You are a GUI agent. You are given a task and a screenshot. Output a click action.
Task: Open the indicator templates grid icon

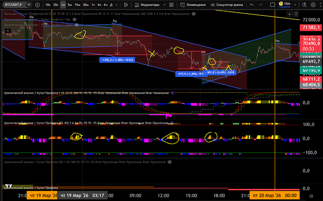(x=171, y=4)
